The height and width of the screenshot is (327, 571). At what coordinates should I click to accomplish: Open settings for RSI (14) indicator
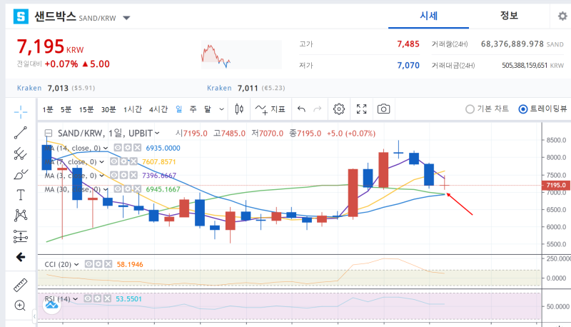coord(98,298)
